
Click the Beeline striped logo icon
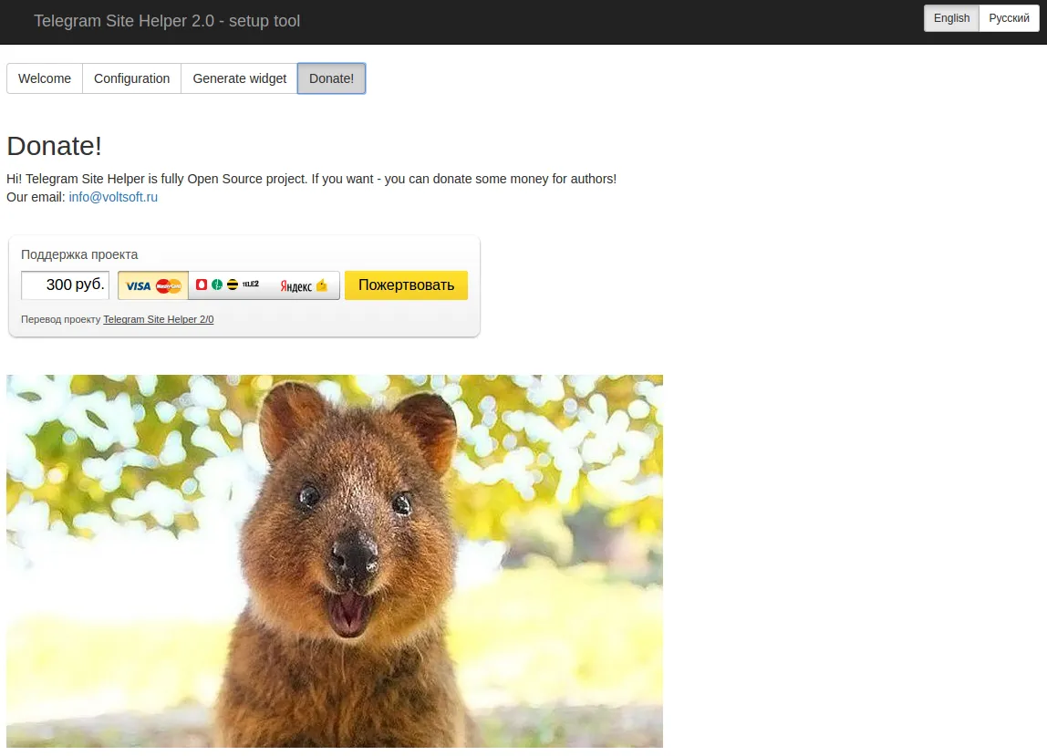[233, 285]
